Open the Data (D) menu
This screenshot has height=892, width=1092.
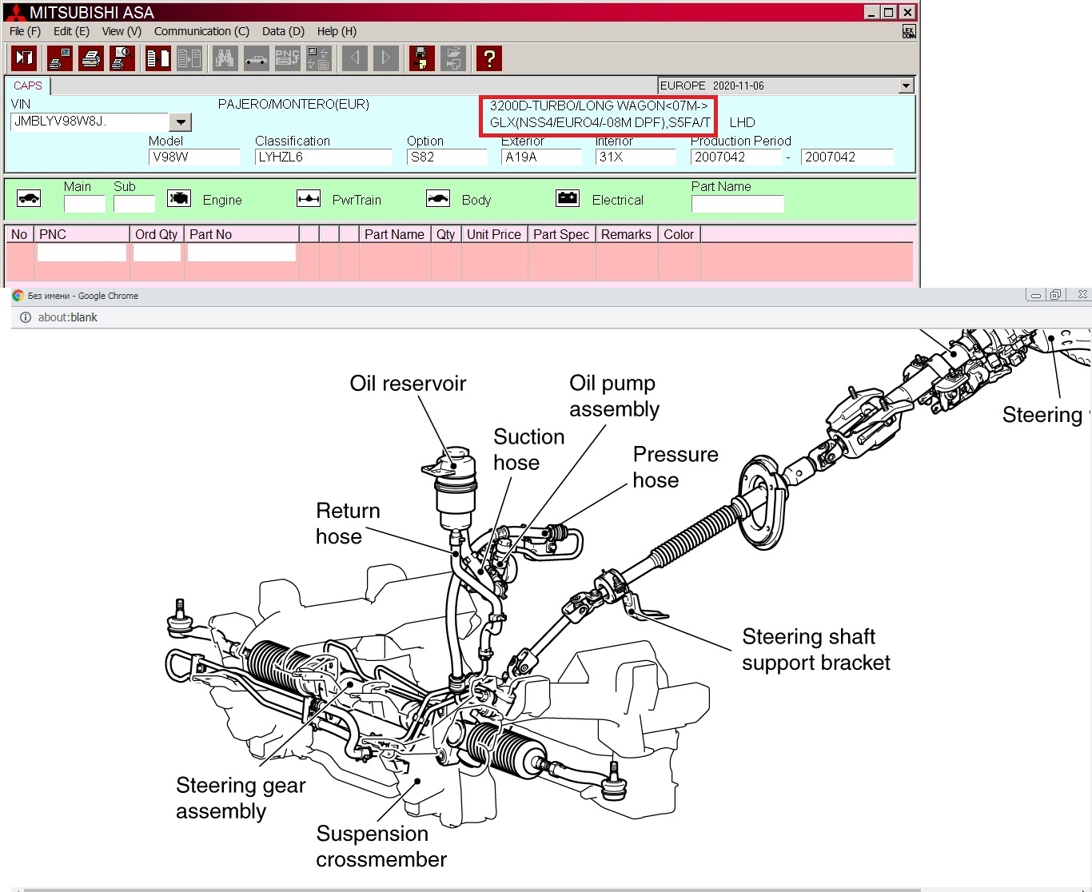pos(283,31)
